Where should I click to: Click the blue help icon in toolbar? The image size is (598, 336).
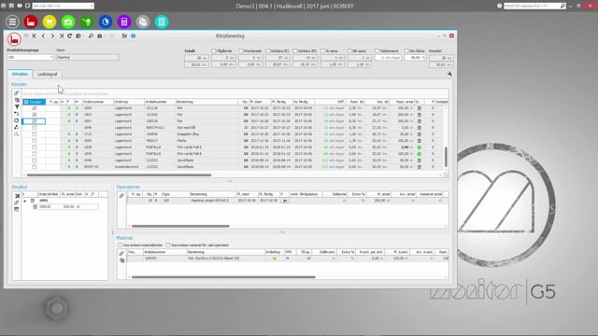coord(134,35)
